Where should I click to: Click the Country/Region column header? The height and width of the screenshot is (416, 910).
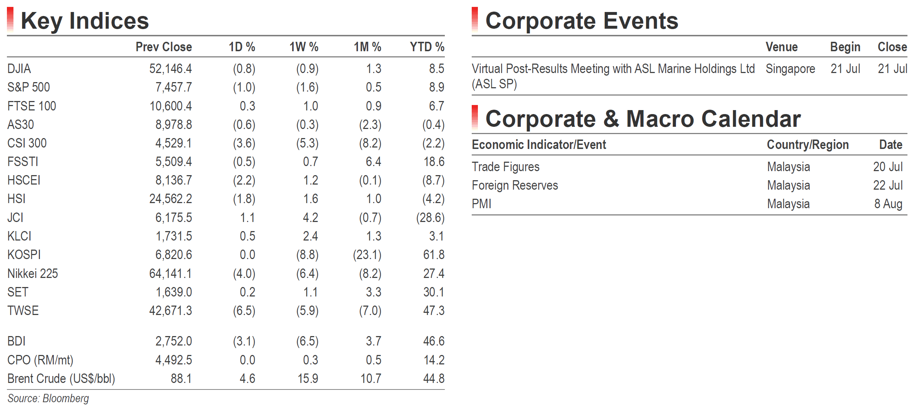tap(808, 145)
